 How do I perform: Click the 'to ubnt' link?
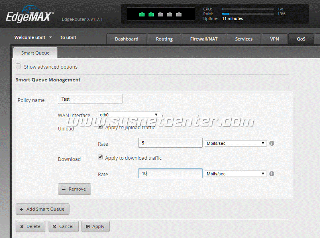coord(68,37)
